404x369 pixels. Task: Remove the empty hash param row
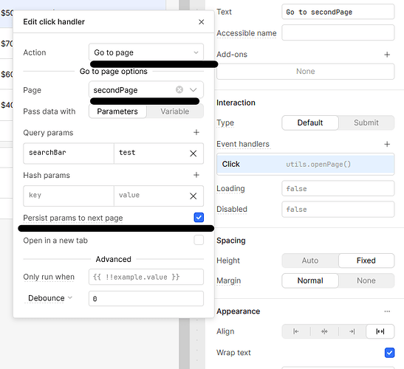(194, 196)
